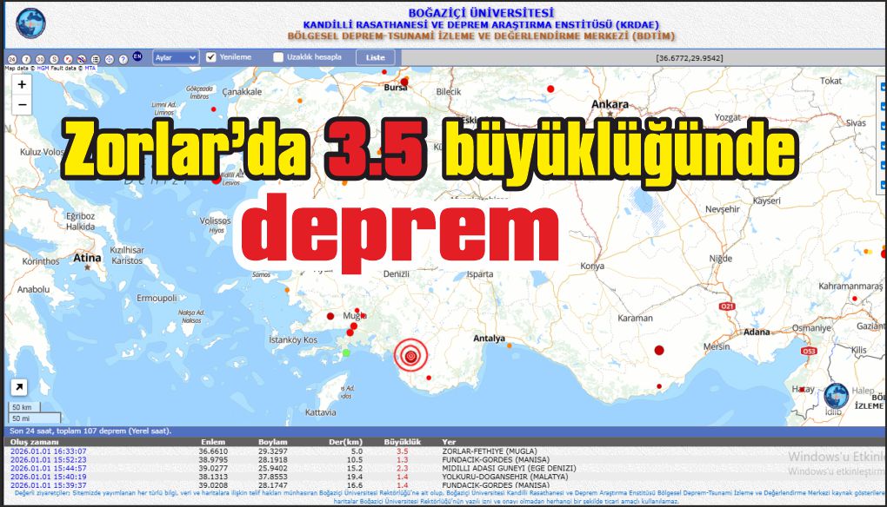Open the help question mark icon
This screenshot has width=887, height=507.
click(123, 58)
